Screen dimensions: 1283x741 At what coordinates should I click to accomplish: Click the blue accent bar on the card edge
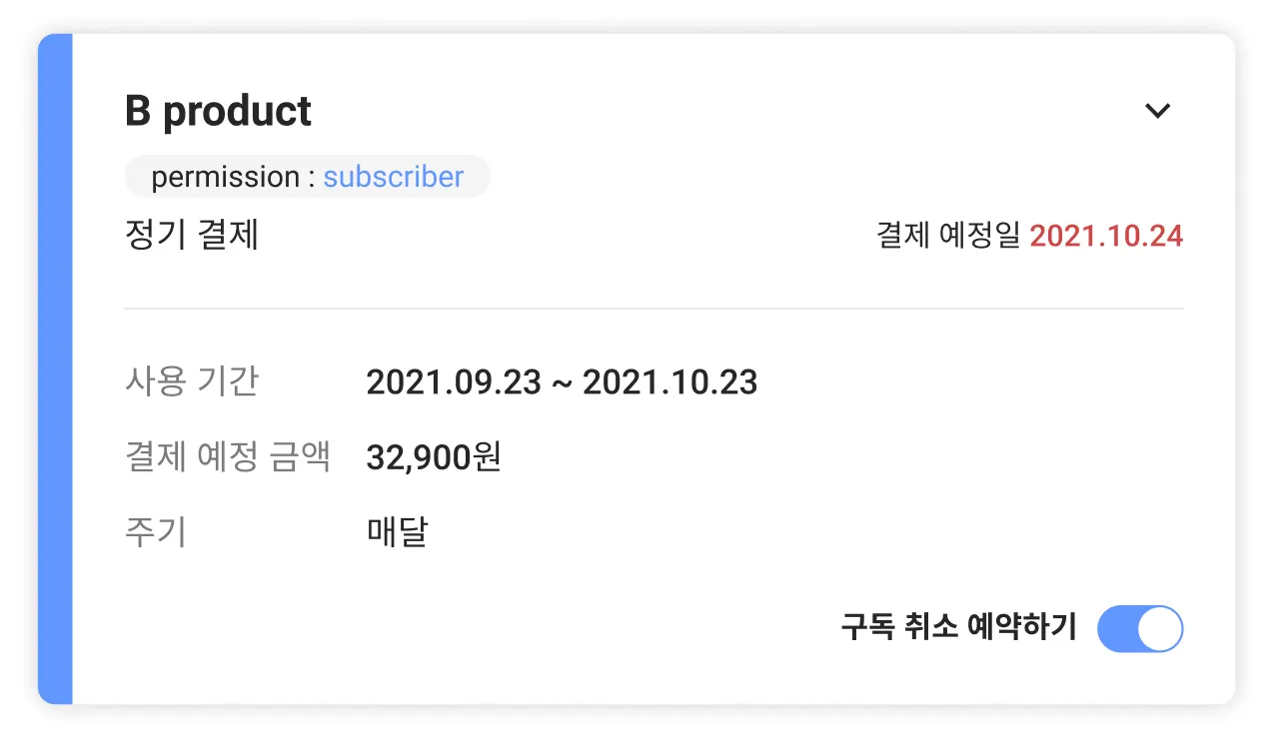[x=55, y=370]
